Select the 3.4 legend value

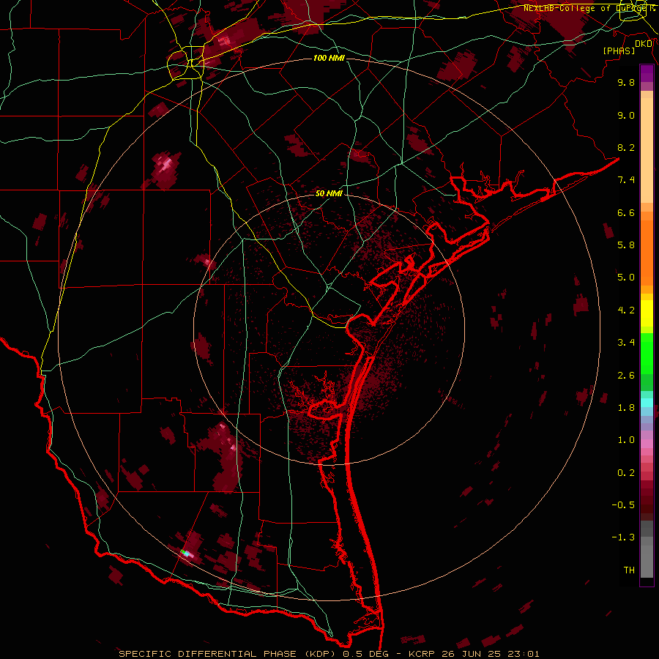626,343
